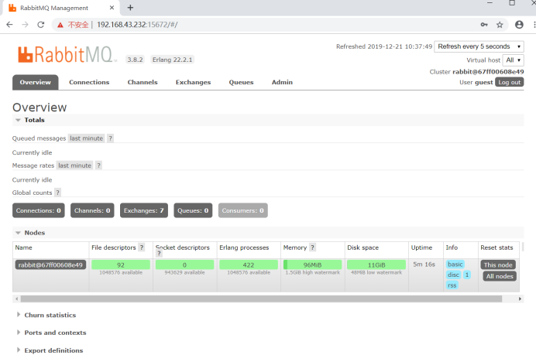Switch to the Overview tab
The height and width of the screenshot is (355, 536).
pyautogui.click(x=35, y=82)
